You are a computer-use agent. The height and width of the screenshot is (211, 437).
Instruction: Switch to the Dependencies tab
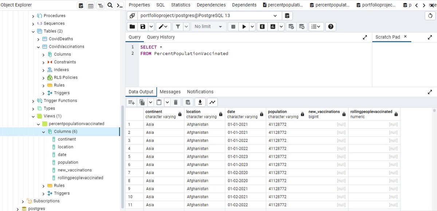(211, 5)
